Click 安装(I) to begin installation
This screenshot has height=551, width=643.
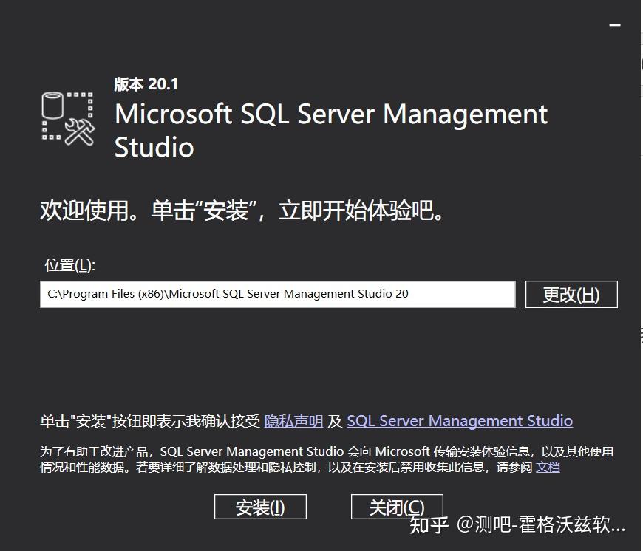tap(259, 507)
